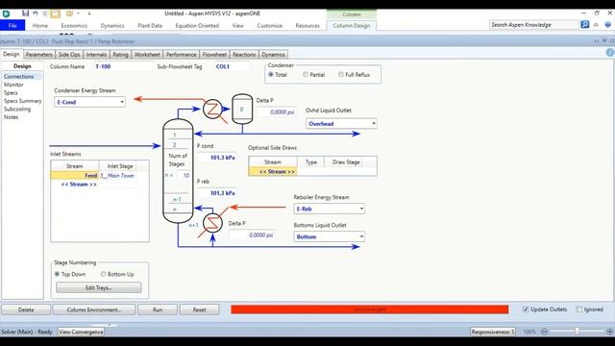Switch to the Performance tab
The width and height of the screenshot is (615, 346).
(x=181, y=55)
